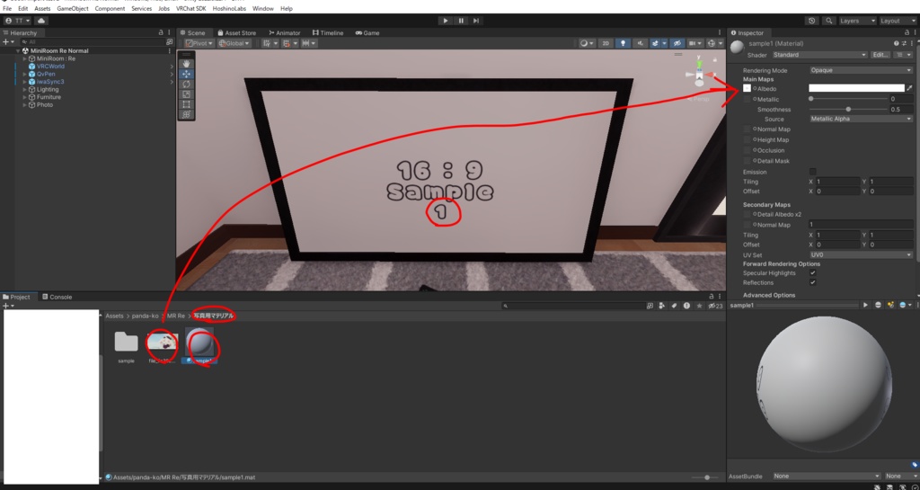Play the material preview animation
The image size is (920, 490).
[x=865, y=305]
